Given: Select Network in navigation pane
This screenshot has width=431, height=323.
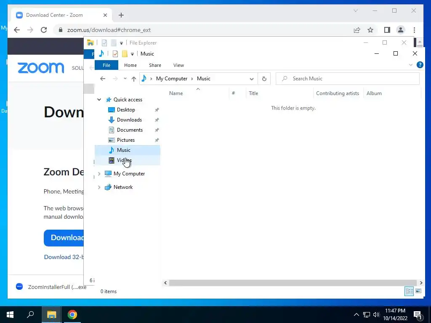Looking at the screenshot, I should coord(123,187).
